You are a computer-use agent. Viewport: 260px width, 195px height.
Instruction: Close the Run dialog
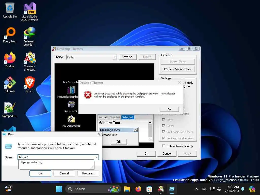[99, 134]
